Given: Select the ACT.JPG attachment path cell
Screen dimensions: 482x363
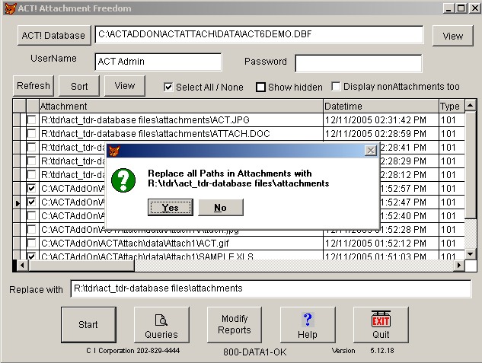Looking at the screenshot, I should [x=181, y=119].
